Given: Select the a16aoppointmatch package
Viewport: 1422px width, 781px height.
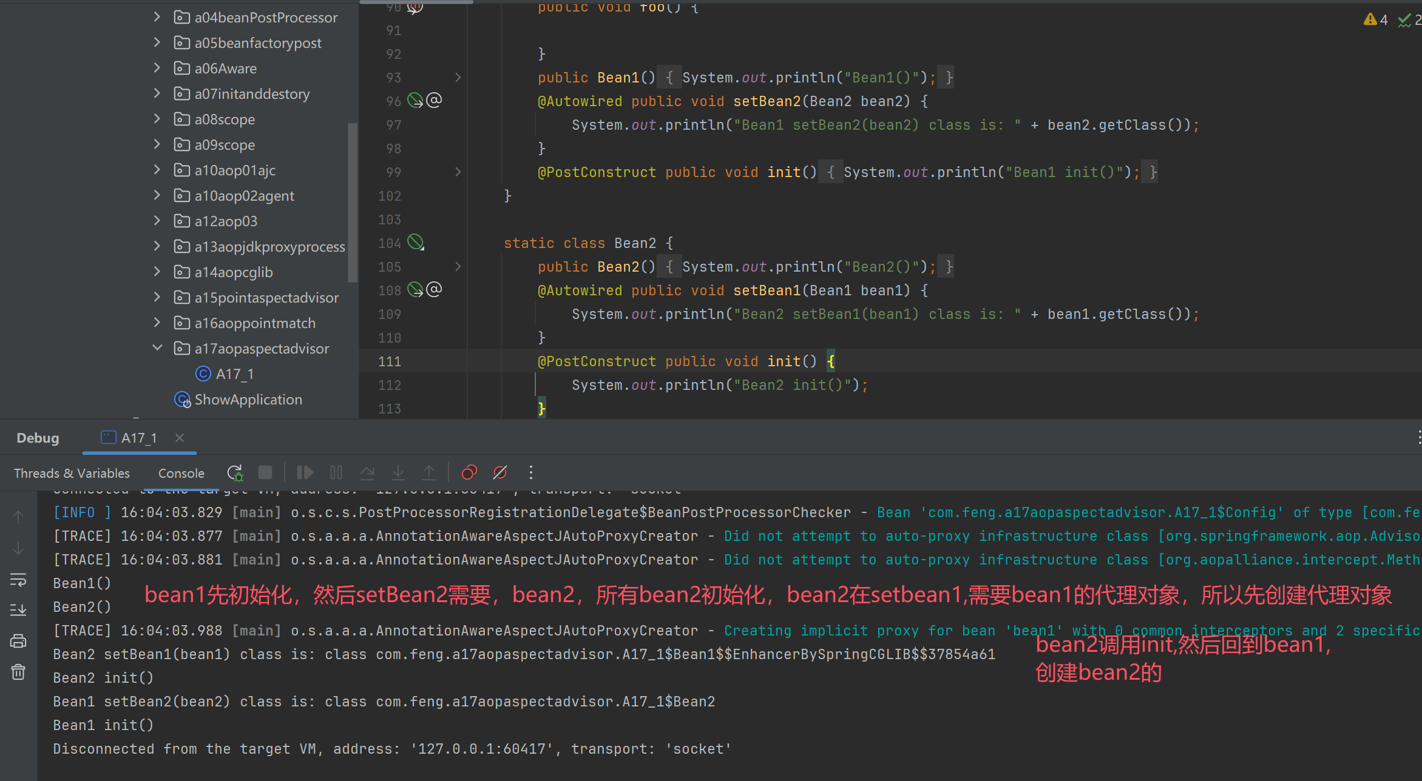Looking at the screenshot, I should (255, 323).
